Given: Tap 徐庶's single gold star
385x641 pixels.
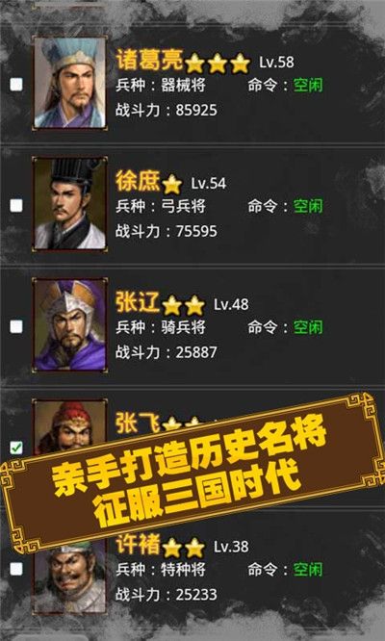Looking at the screenshot, I should (172, 185).
